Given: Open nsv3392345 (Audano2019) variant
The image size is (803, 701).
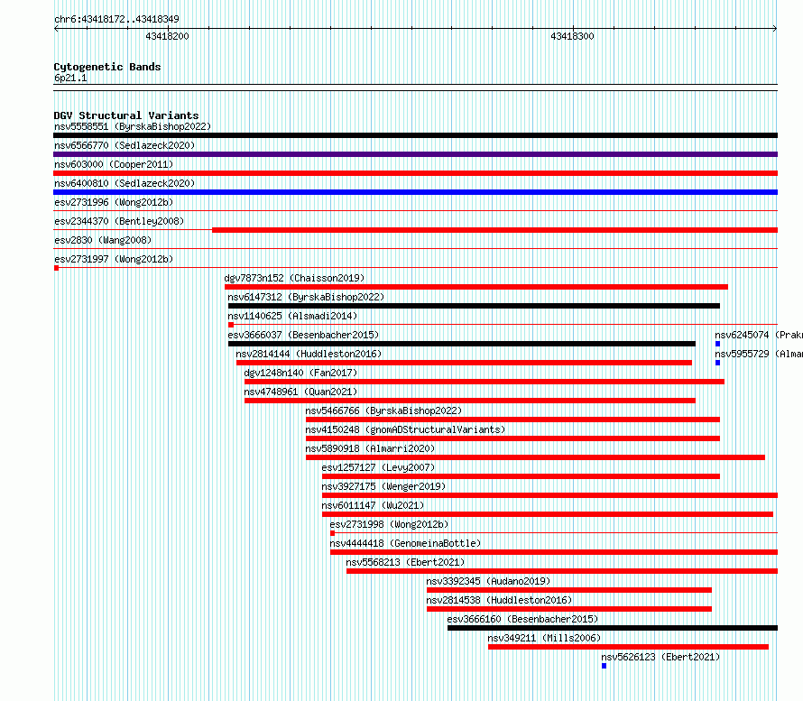Looking at the screenshot, I should [x=488, y=581].
